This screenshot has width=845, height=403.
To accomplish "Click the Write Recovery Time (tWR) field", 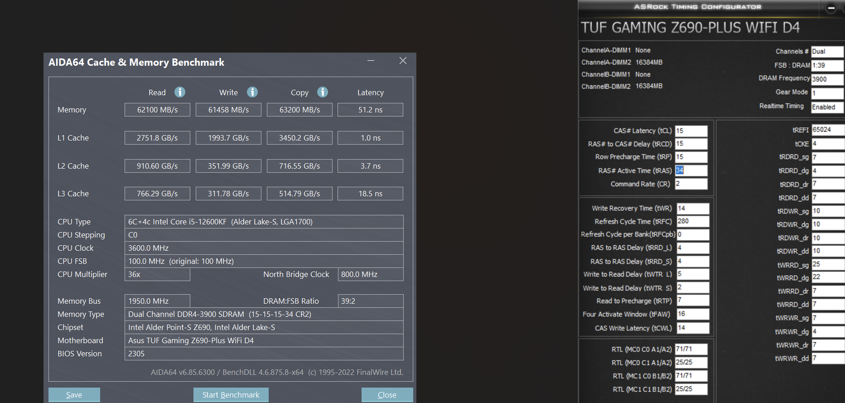I will pos(693,209).
